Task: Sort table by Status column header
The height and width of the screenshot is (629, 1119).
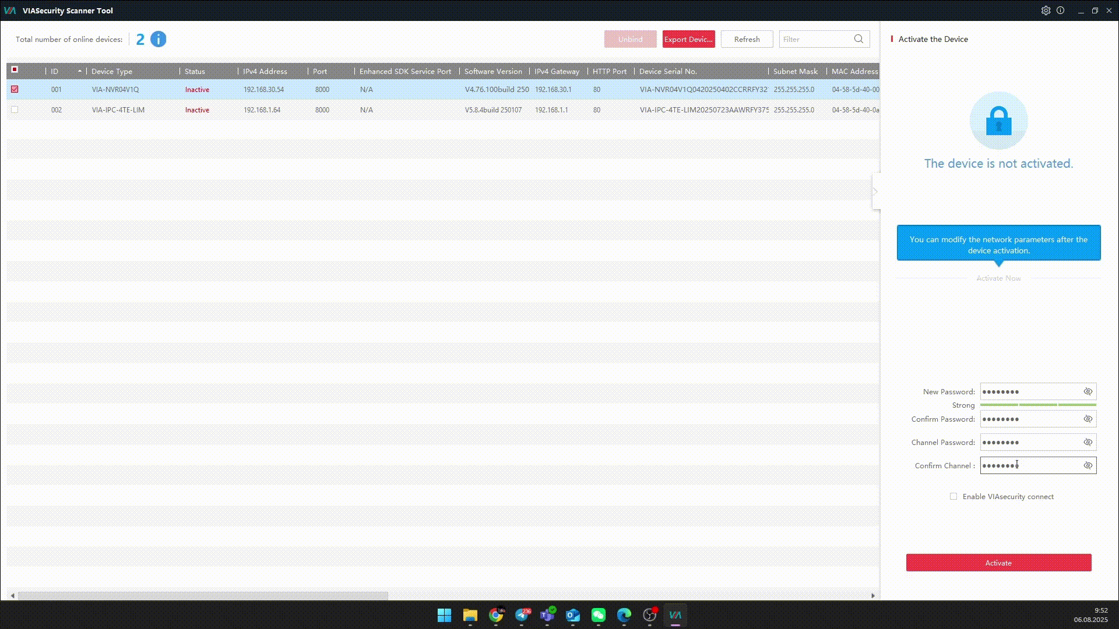Action: click(x=195, y=72)
